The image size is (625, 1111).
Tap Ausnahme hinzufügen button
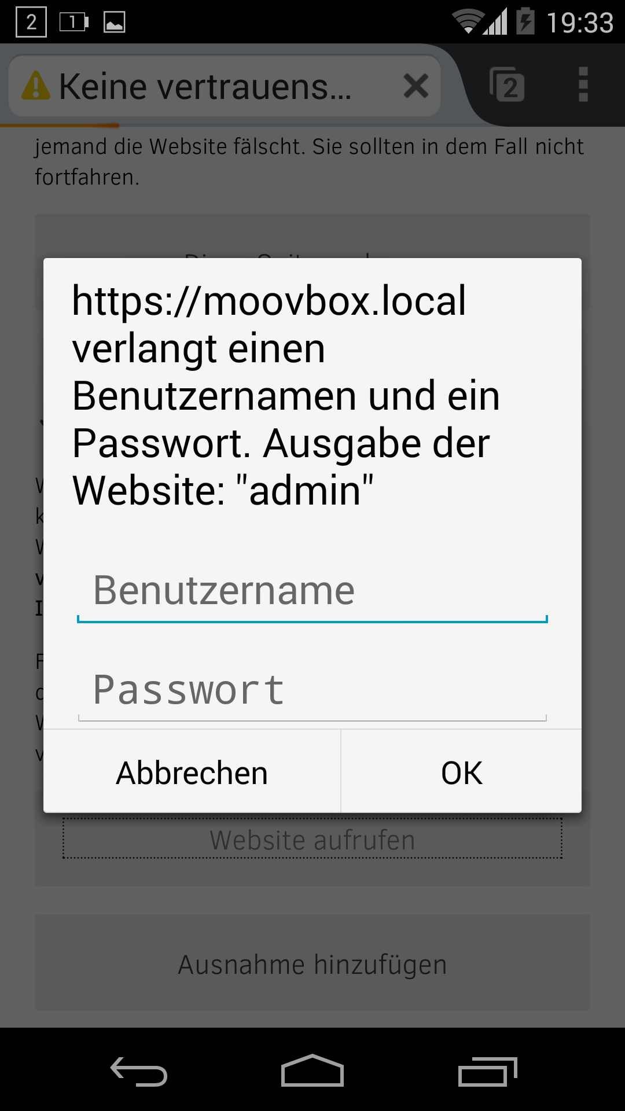point(312,963)
